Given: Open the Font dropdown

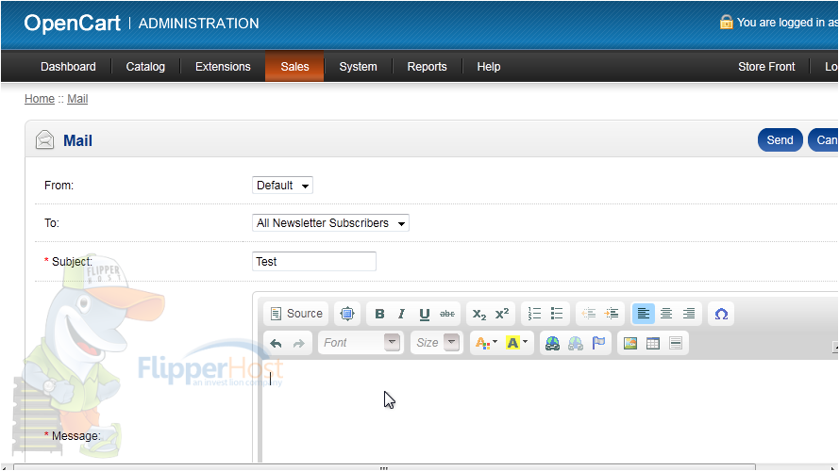Looking at the screenshot, I should point(361,343).
